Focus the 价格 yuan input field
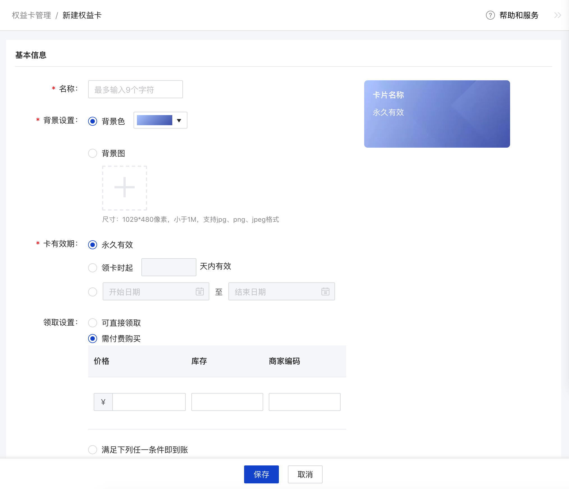 [x=149, y=402]
